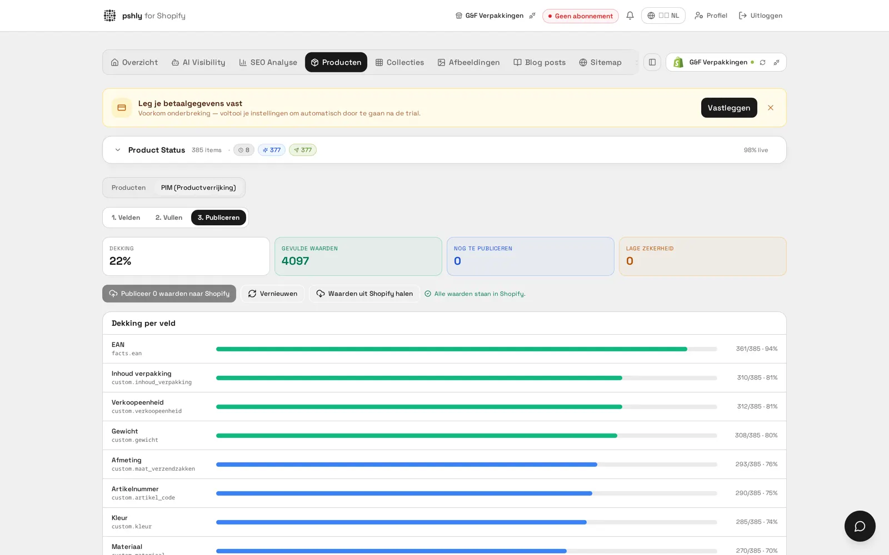This screenshot has width=889, height=555.
Task: Refresh the store sync icon
Action: coord(763,62)
